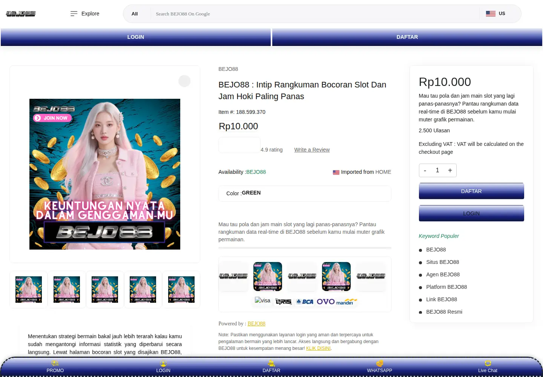The height and width of the screenshot is (377, 543).
Task: Open the Explore hamburger menu
Action: pyautogui.click(x=85, y=14)
